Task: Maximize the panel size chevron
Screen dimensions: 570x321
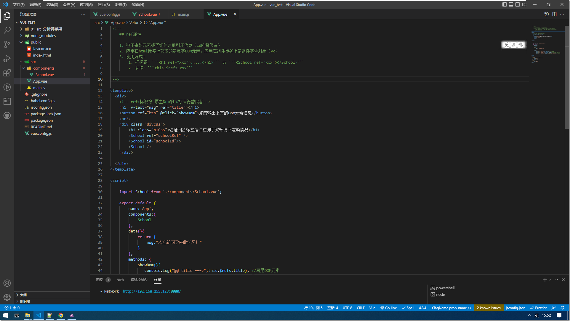Action: click(557, 280)
